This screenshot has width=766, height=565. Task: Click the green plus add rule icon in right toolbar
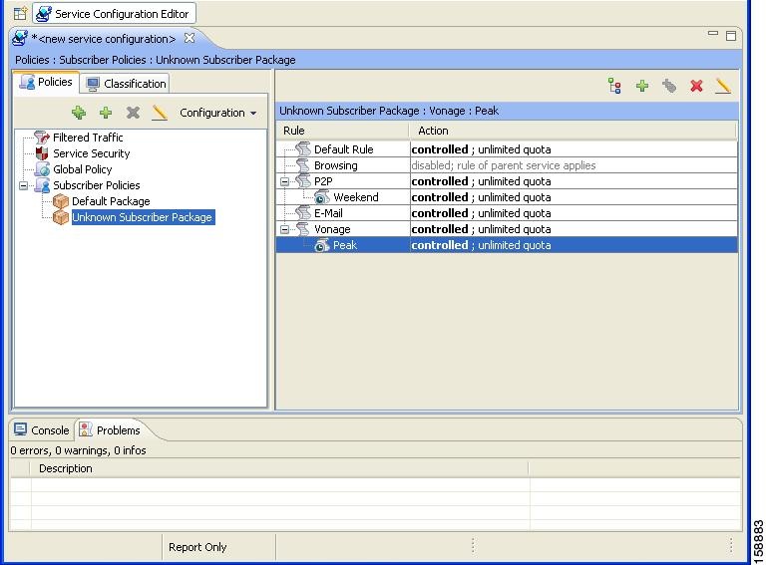[642, 87]
